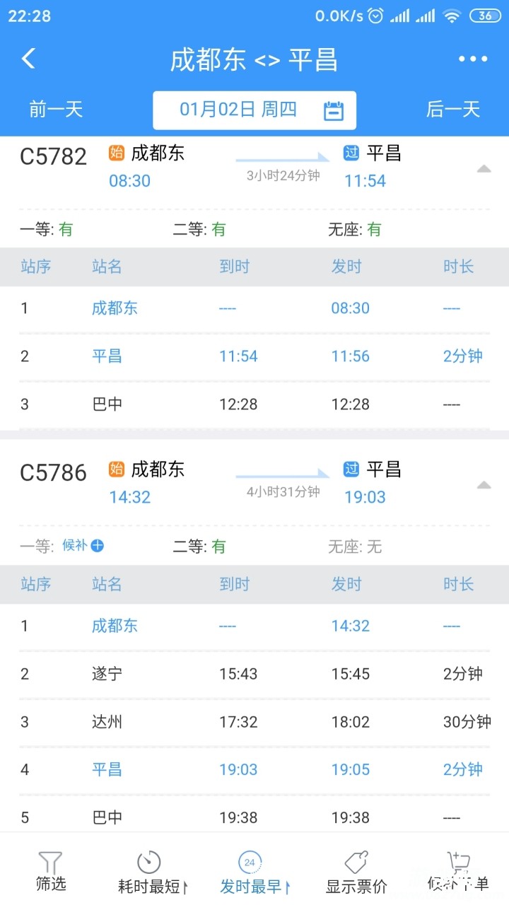The width and height of the screenshot is (509, 905).
Task: Tap the back arrow icon
Action: 28,59
